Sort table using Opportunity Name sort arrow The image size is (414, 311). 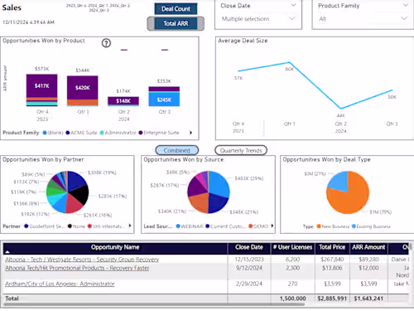tap(7, 252)
